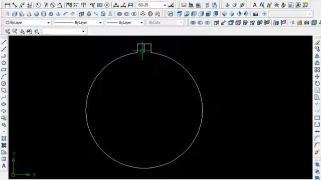Select the Scale tool in Modify toolbar

[x=317, y=90]
